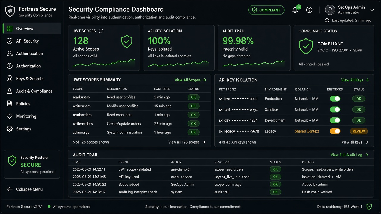Click the admin:sys scope name
Viewport: 381px width, 214px height.
(81, 133)
